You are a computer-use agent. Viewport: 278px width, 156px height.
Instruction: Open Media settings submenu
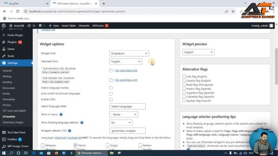pyautogui.click(x=6, y=94)
